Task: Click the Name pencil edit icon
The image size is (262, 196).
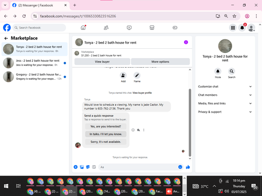Action: tap(137, 75)
